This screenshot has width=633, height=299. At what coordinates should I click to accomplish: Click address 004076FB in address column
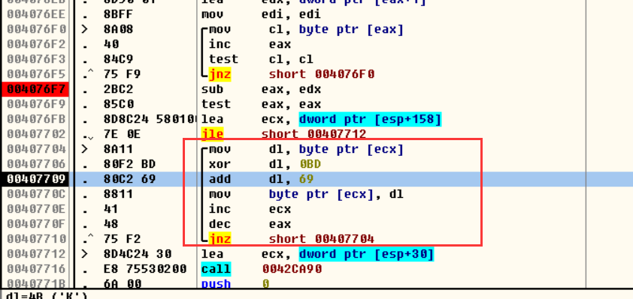click(x=36, y=119)
